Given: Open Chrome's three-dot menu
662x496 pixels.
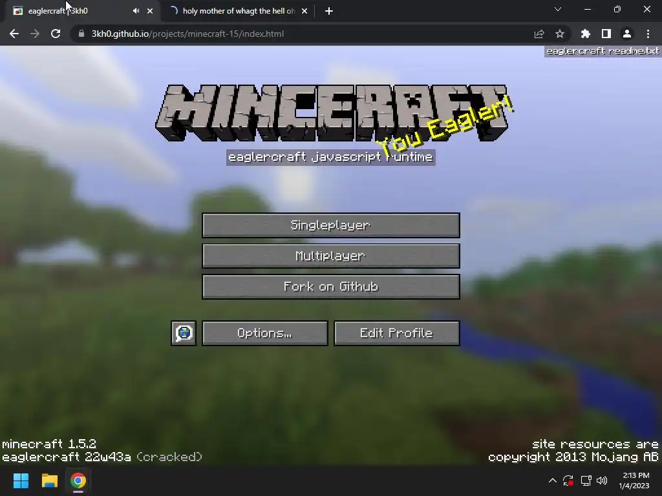Looking at the screenshot, I should (x=648, y=34).
